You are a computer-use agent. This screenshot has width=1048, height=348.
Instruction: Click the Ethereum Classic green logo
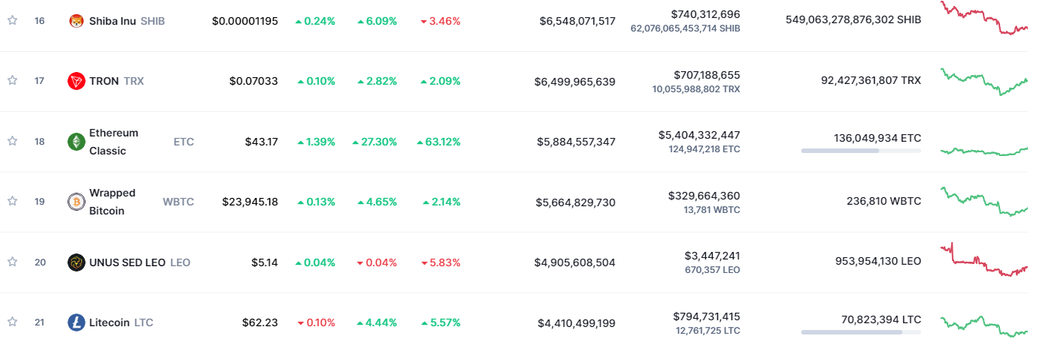coord(77,142)
